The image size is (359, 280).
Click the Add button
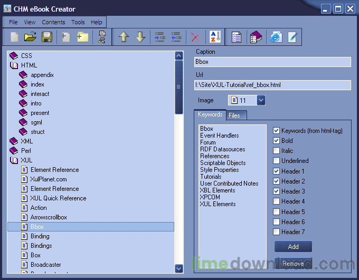(293, 247)
